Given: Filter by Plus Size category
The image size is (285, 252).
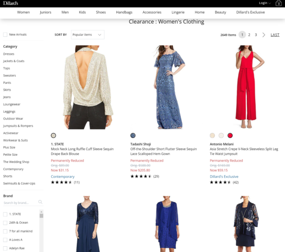Looking at the screenshot, I should point(9,147).
